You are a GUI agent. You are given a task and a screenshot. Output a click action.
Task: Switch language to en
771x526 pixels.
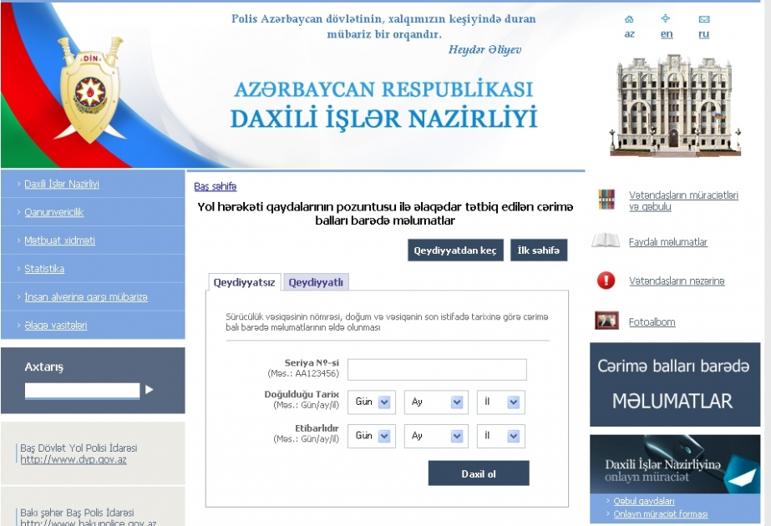click(x=667, y=34)
